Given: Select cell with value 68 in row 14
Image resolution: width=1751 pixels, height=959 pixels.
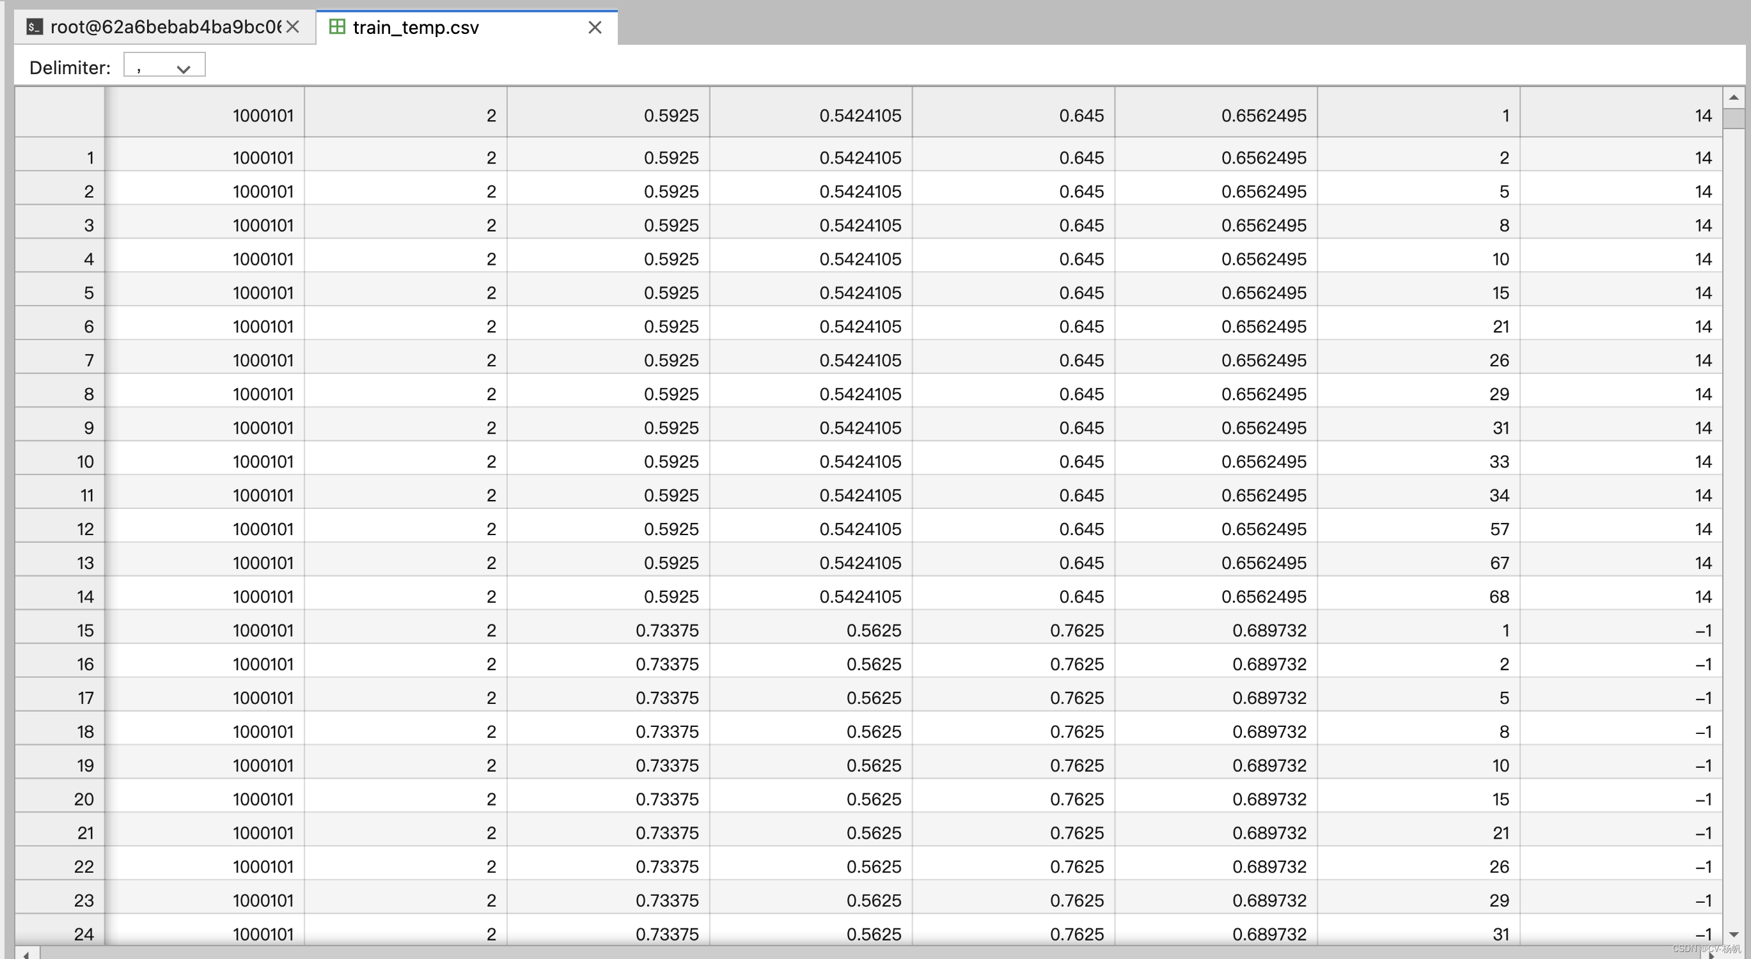Looking at the screenshot, I should coord(1418,596).
